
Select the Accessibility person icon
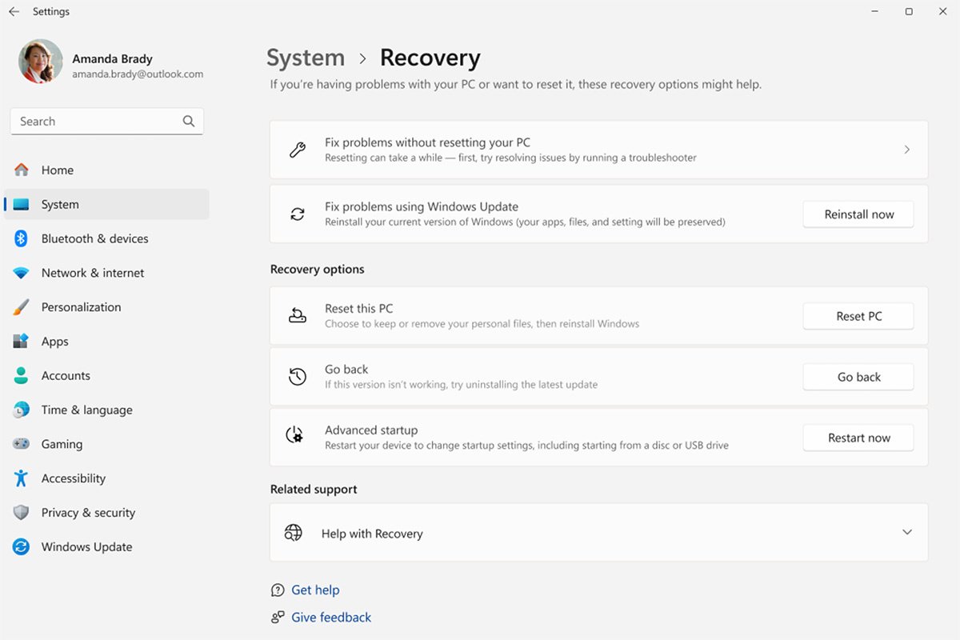22,478
